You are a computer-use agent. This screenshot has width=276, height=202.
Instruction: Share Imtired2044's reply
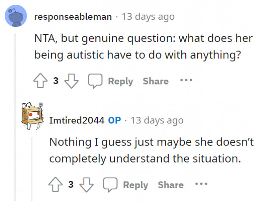tap(171, 185)
